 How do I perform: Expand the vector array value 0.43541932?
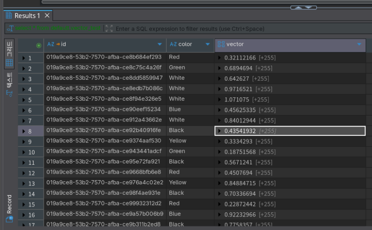point(219,131)
